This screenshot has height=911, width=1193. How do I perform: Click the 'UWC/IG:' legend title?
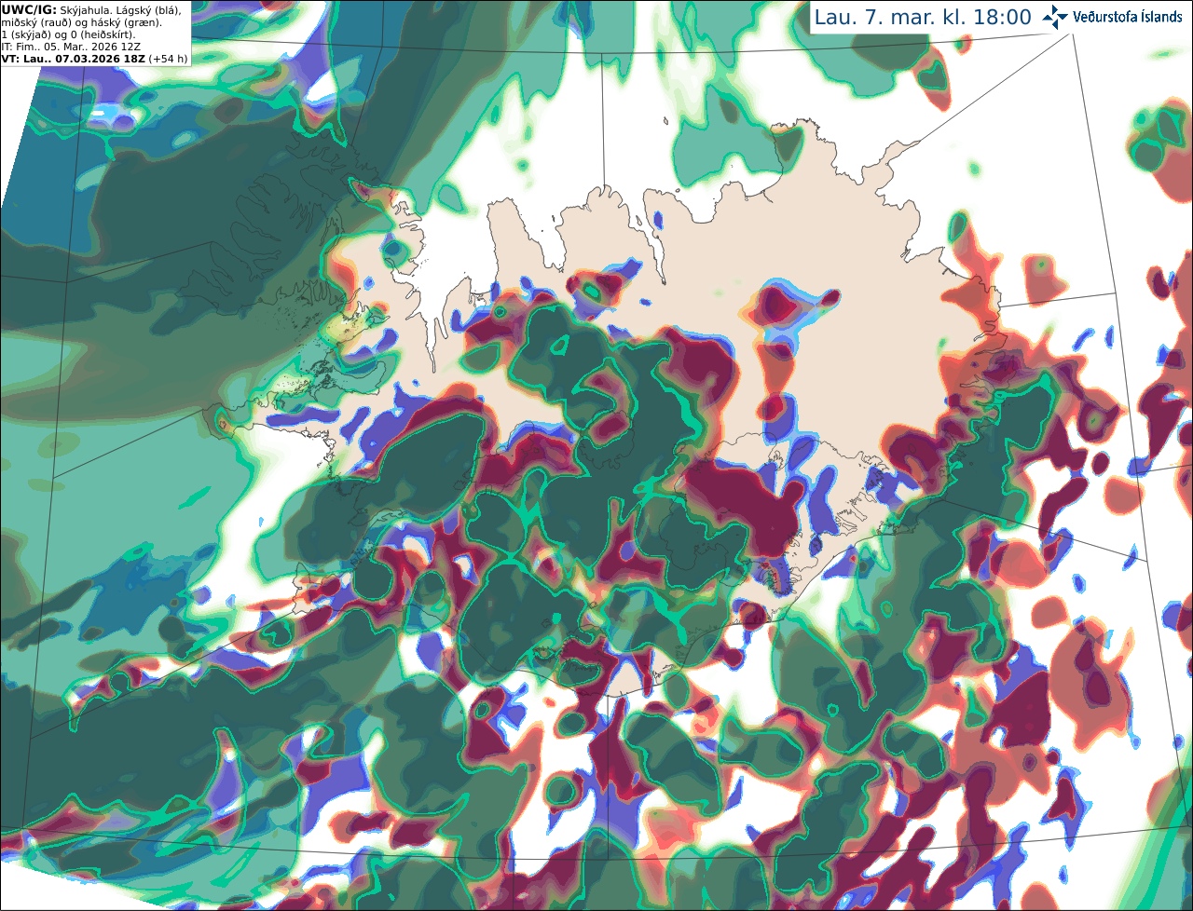[x=28, y=9]
